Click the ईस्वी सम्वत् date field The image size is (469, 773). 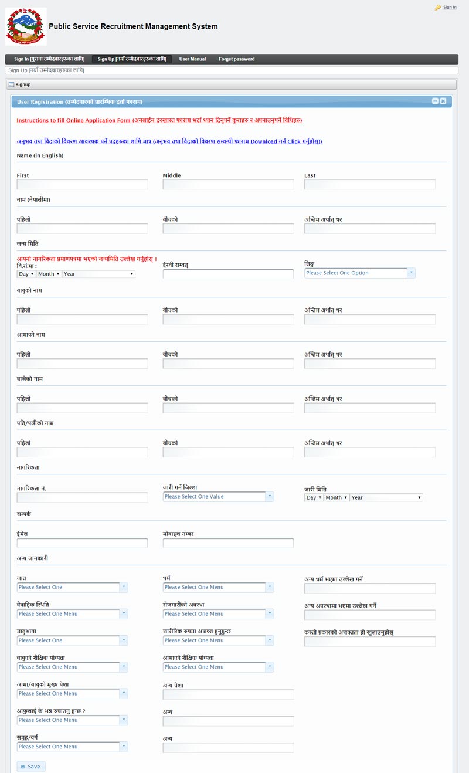pos(229,274)
